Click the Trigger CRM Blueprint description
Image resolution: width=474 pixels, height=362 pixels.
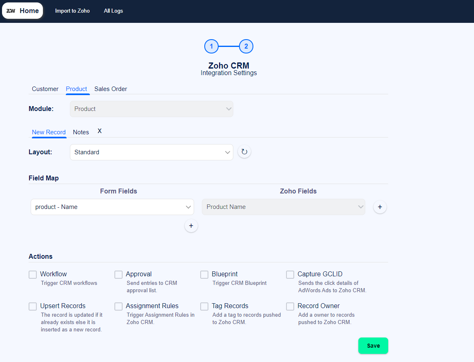pos(239,283)
